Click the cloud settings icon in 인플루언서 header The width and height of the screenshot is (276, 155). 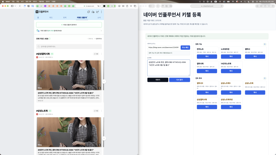[93, 12]
